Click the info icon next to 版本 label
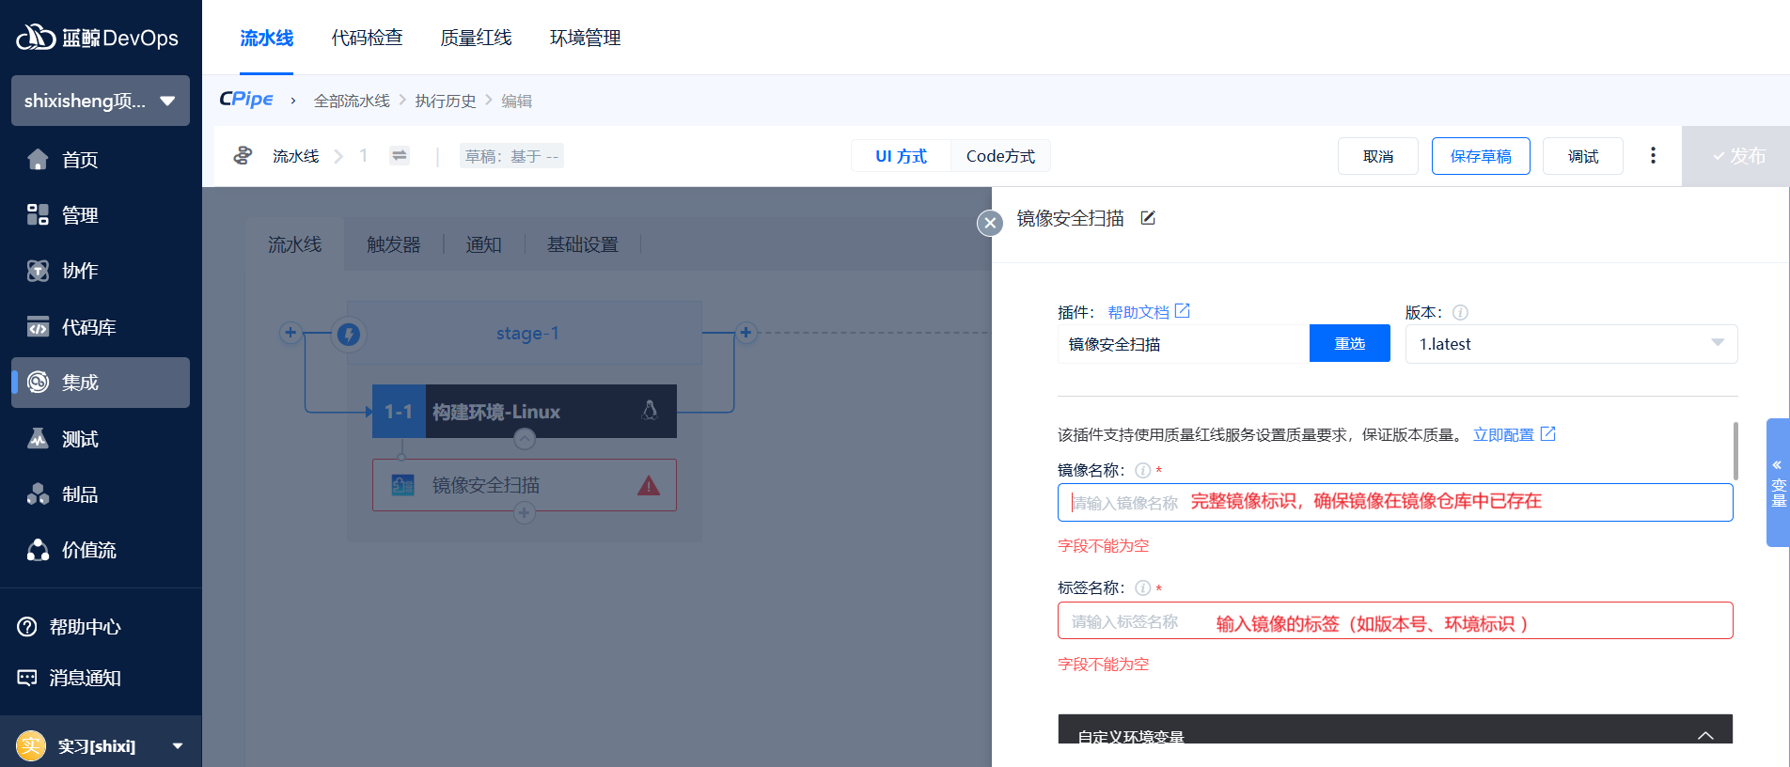 click(1460, 313)
